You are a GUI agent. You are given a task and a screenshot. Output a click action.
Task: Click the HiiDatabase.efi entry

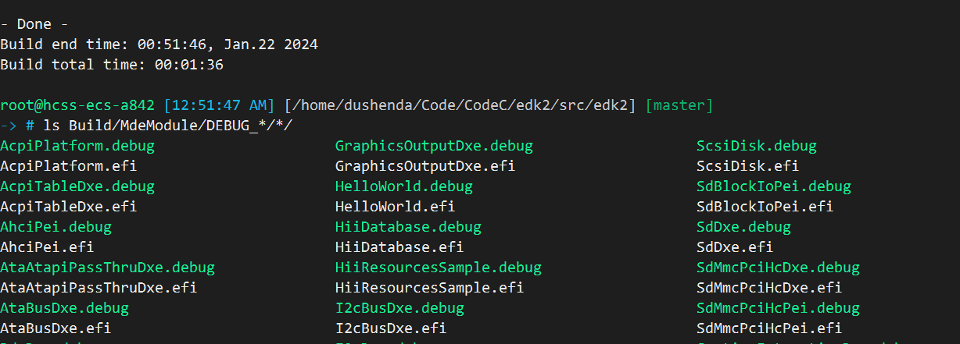pyautogui.click(x=399, y=247)
